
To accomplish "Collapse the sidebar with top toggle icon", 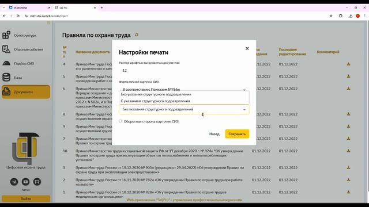I will click(x=48, y=23).
